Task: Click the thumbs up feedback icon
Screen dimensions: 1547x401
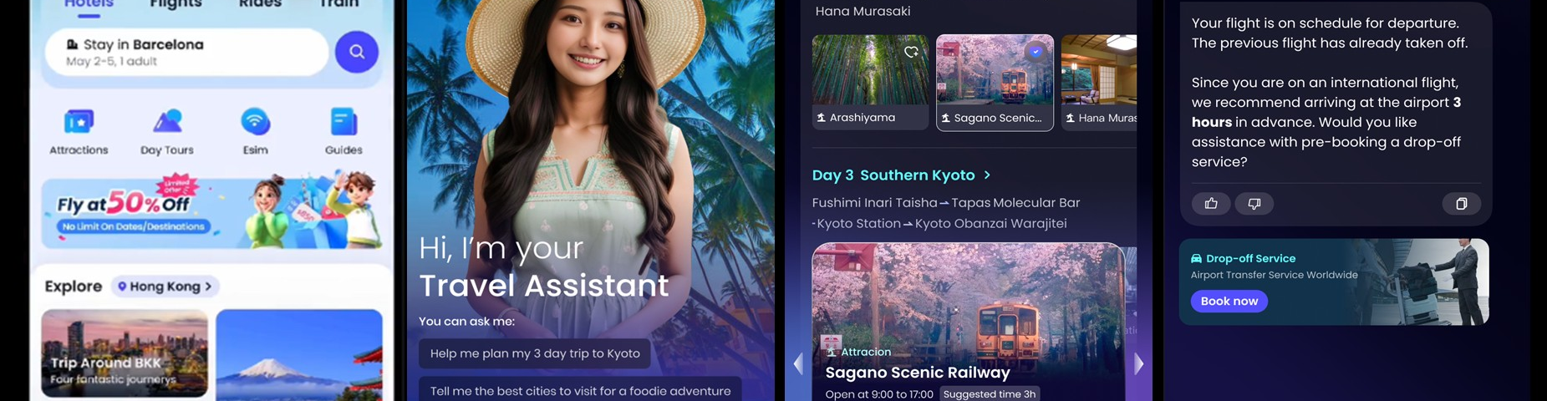Action: click(1211, 203)
